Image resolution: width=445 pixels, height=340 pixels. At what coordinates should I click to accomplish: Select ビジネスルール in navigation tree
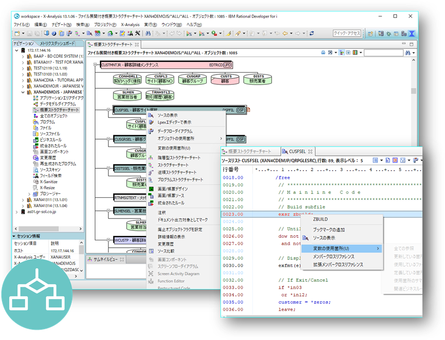tap(50, 140)
